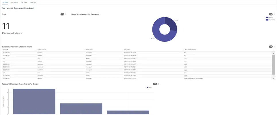
Task: Select log time 2021-12-27 07:16:52 cell
Action: tap(130, 70)
